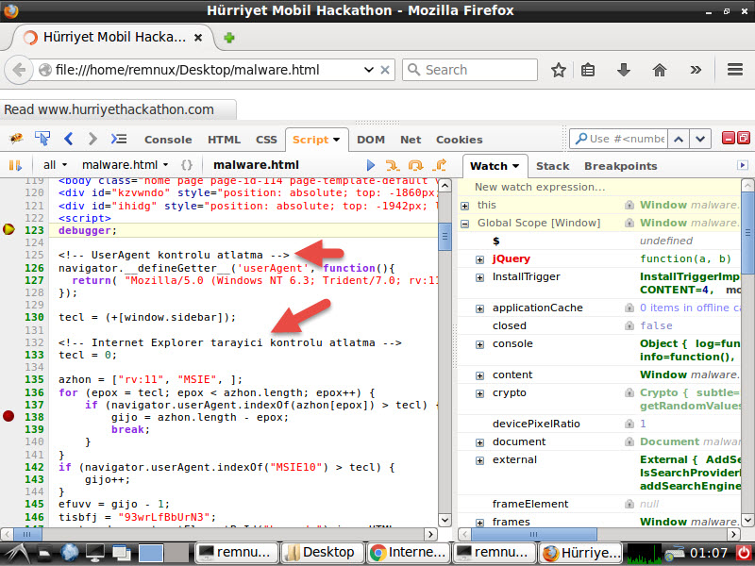Open the script type filter 'all' dropdown
The width and height of the screenshot is (755, 566).
pos(55,165)
